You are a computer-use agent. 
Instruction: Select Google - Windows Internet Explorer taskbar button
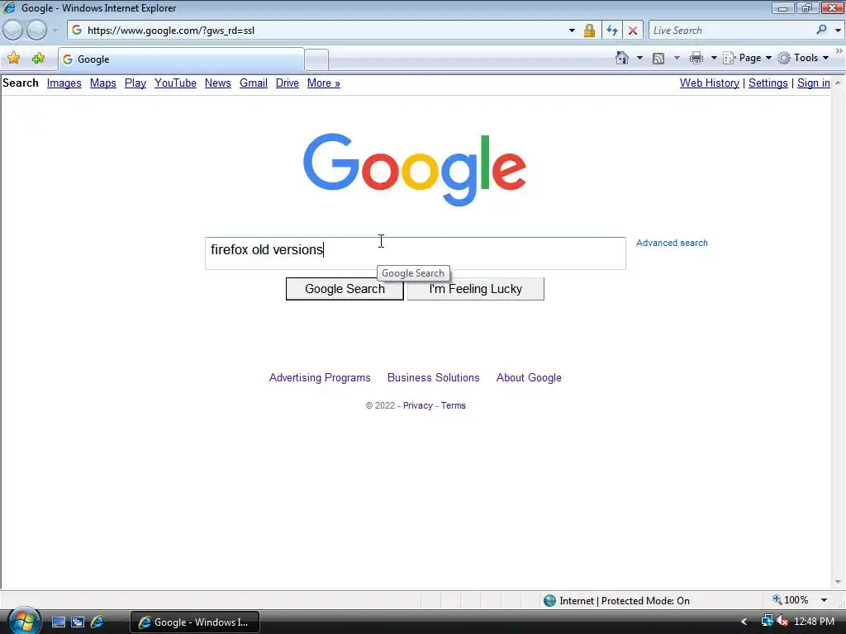[195, 622]
